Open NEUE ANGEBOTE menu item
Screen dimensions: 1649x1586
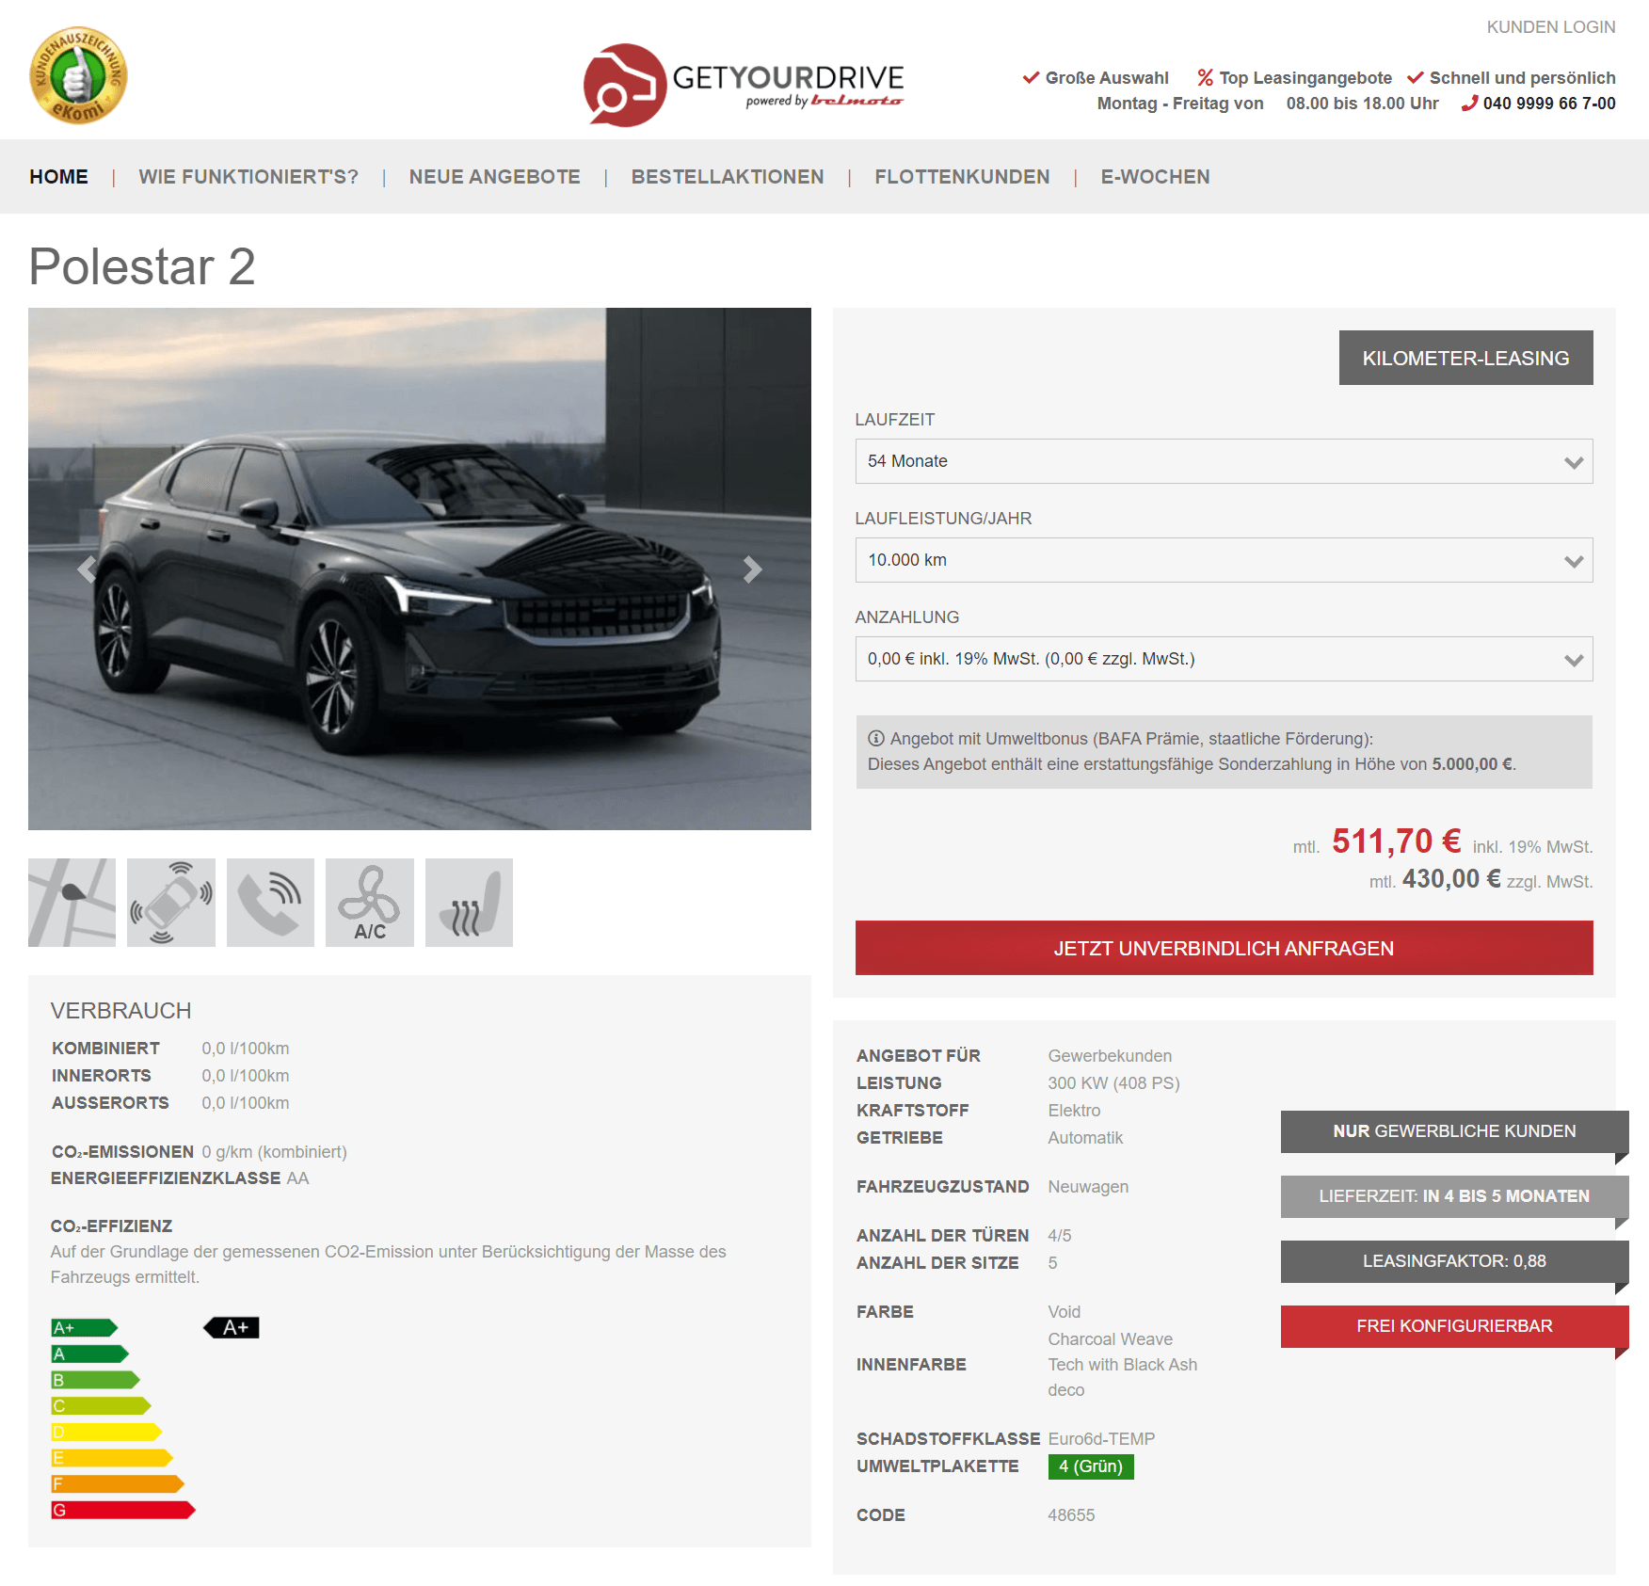coord(495,177)
